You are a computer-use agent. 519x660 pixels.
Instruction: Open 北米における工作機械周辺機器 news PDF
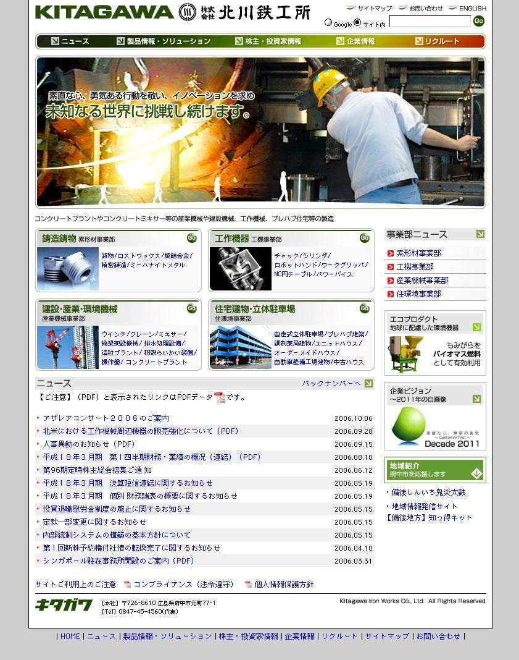pos(140,431)
